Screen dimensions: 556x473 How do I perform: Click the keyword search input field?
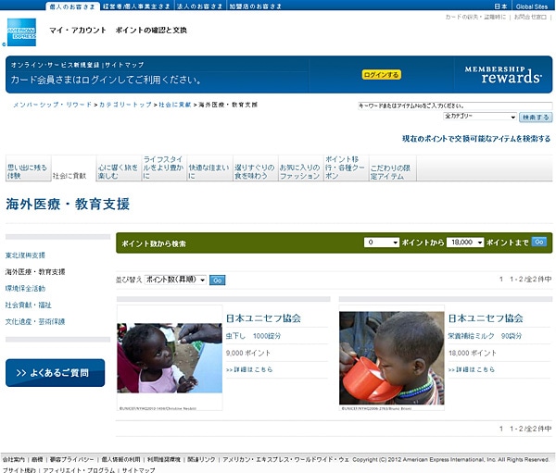(454, 106)
